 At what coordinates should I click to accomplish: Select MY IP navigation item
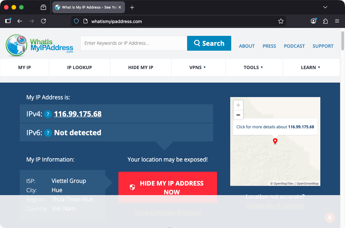(24, 67)
